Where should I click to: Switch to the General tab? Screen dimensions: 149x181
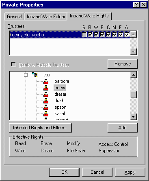tap(15, 17)
